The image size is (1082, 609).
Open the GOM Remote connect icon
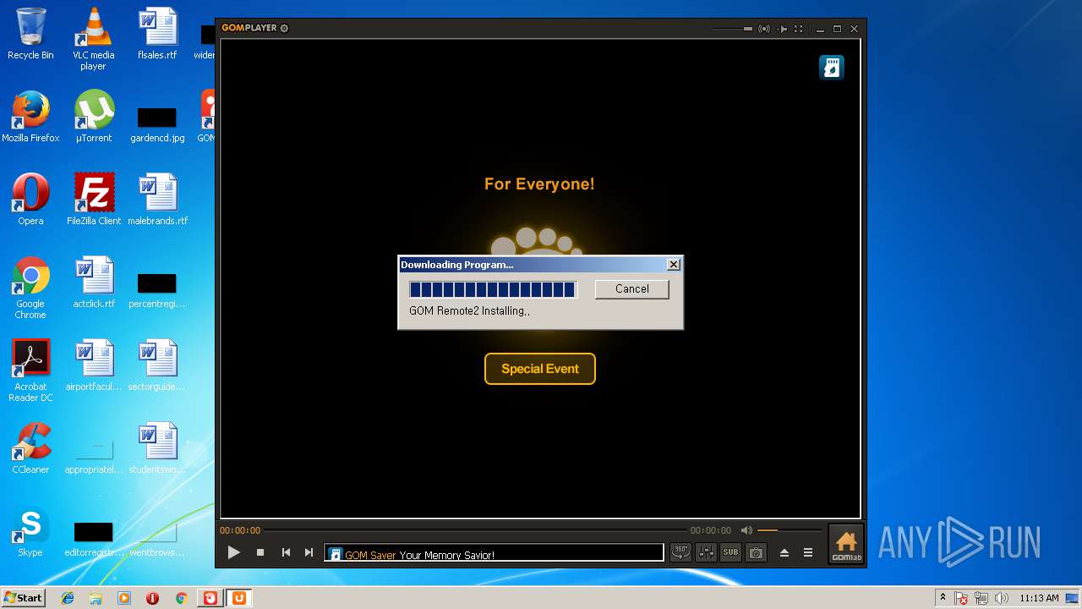point(764,29)
